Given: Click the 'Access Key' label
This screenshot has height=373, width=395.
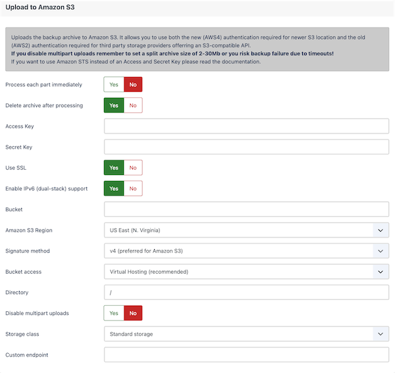Looking at the screenshot, I should pyautogui.click(x=20, y=126).
